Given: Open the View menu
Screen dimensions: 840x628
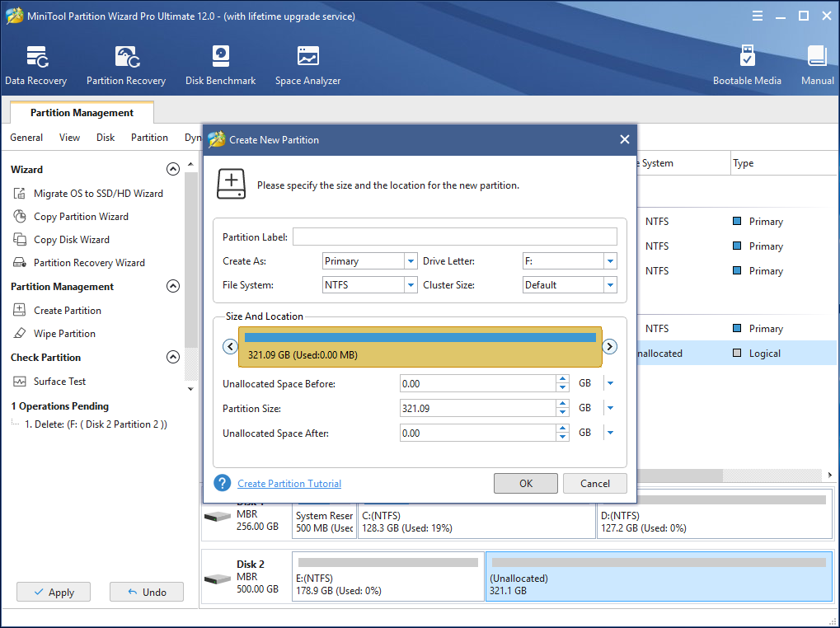Looking at the screenshot, I should [x=69, y=138].
